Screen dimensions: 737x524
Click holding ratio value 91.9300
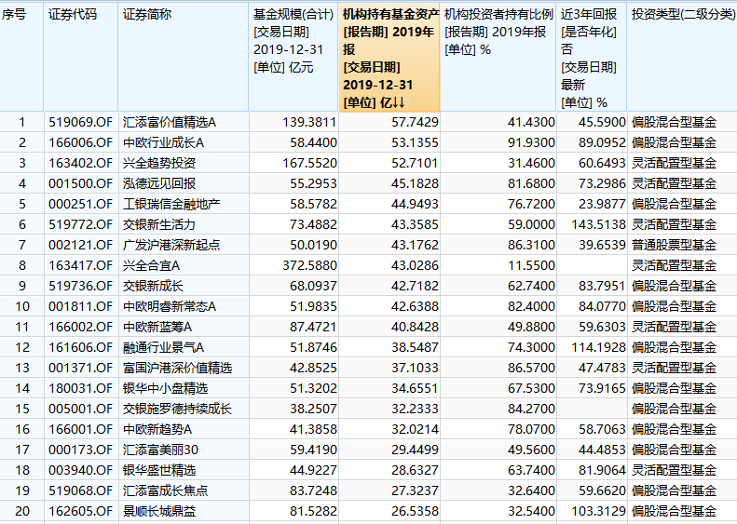pyautogui.click(x=531, y=142)
